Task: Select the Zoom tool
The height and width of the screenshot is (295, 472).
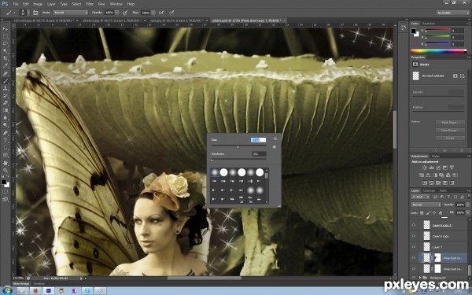Action: pos(6,171)
